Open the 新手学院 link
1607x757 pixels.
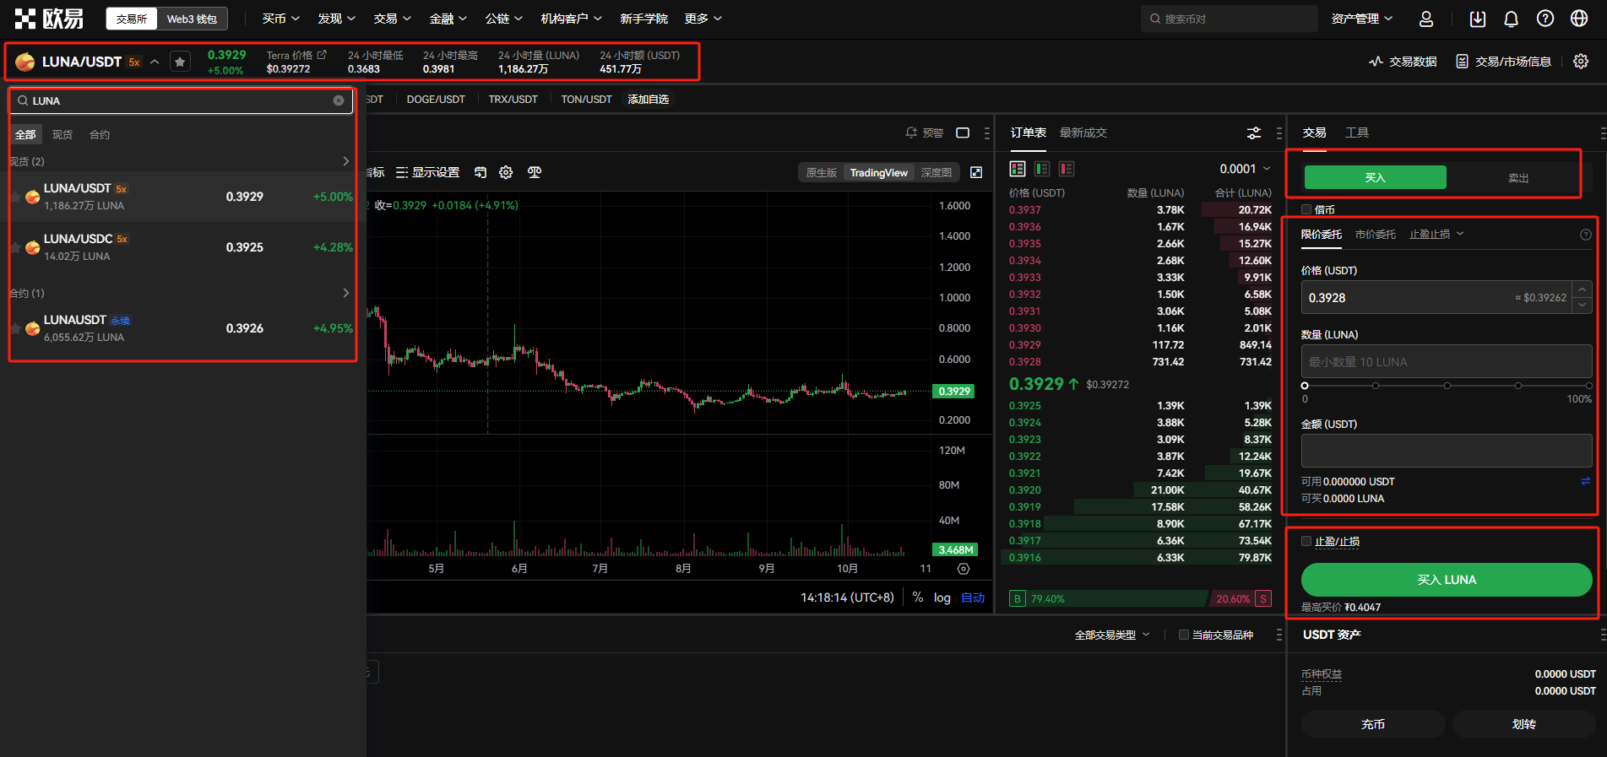643,19
